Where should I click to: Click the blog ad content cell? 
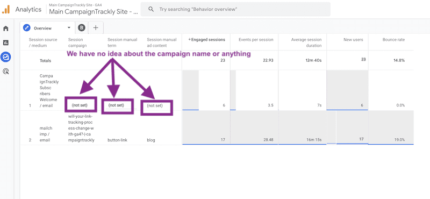click(x=151, y=140)
